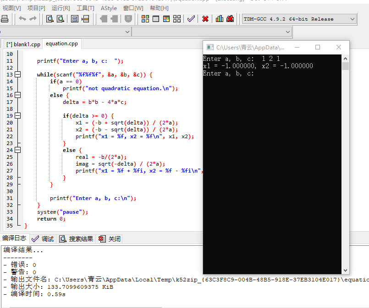This screenshot has width=369, height=308.
Task: Switch to the blank1.cpp editor tab
Action: click(23, 44)
